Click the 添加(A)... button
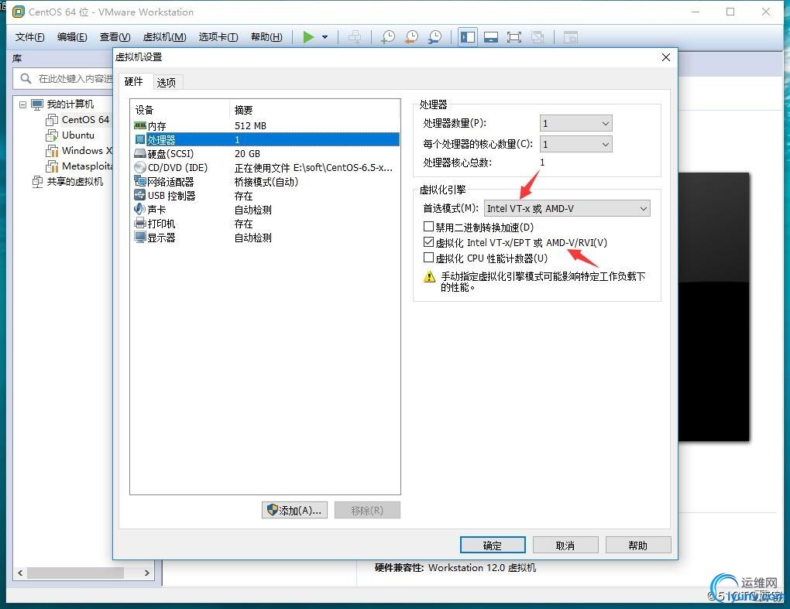Screen dimensions: 790x609 [295, 511]
